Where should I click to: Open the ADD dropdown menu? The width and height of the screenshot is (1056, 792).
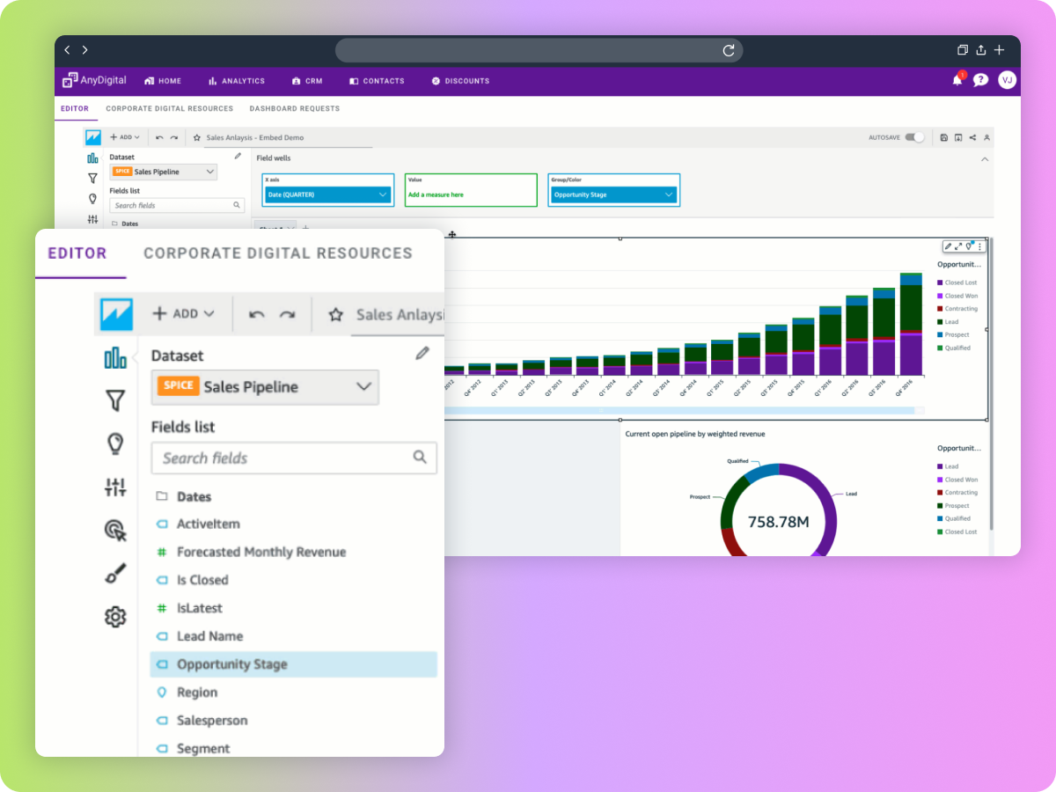184,313
